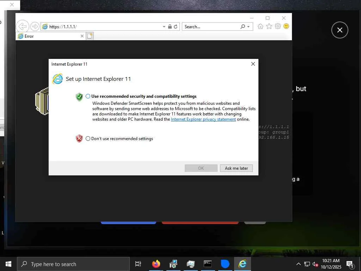This screenshot has width=361, height=271.
Task: Refresh the page with the reload icon
Action: [x=176, y=26]
